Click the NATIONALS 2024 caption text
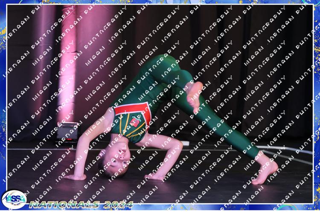 (x=81, y=204)
